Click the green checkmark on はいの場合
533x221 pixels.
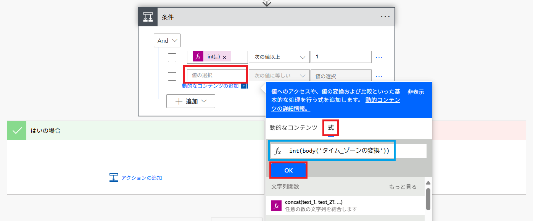(17, 131)
